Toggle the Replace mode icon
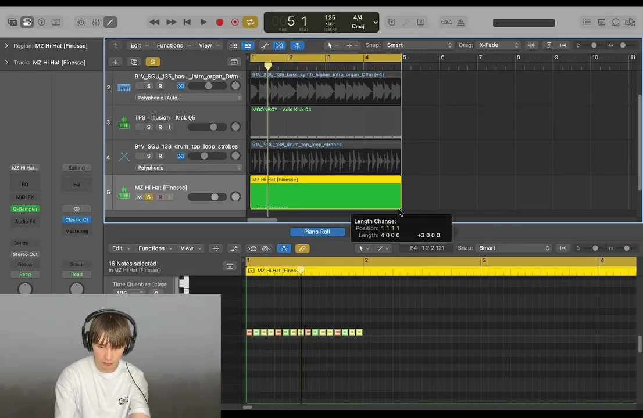 (x=392, y=22)
